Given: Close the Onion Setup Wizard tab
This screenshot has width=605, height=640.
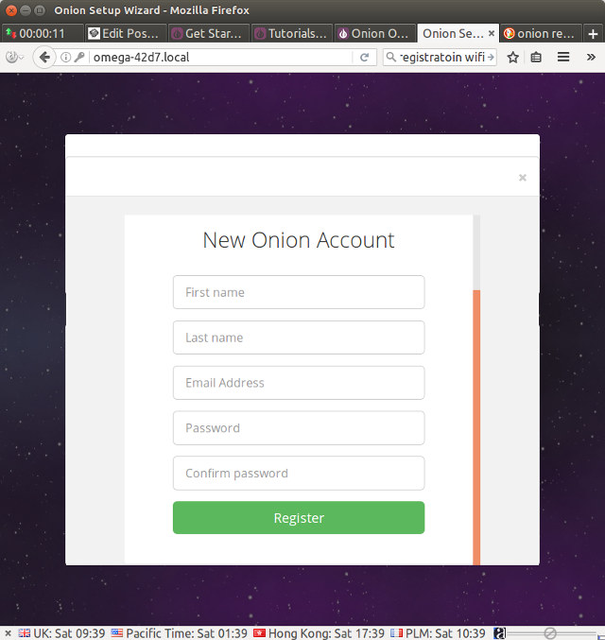Looking at the screenshot, I should pos(492,33).
